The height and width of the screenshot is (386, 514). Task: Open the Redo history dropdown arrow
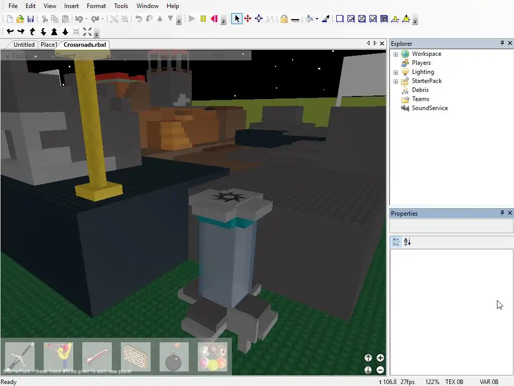(102, 19)
